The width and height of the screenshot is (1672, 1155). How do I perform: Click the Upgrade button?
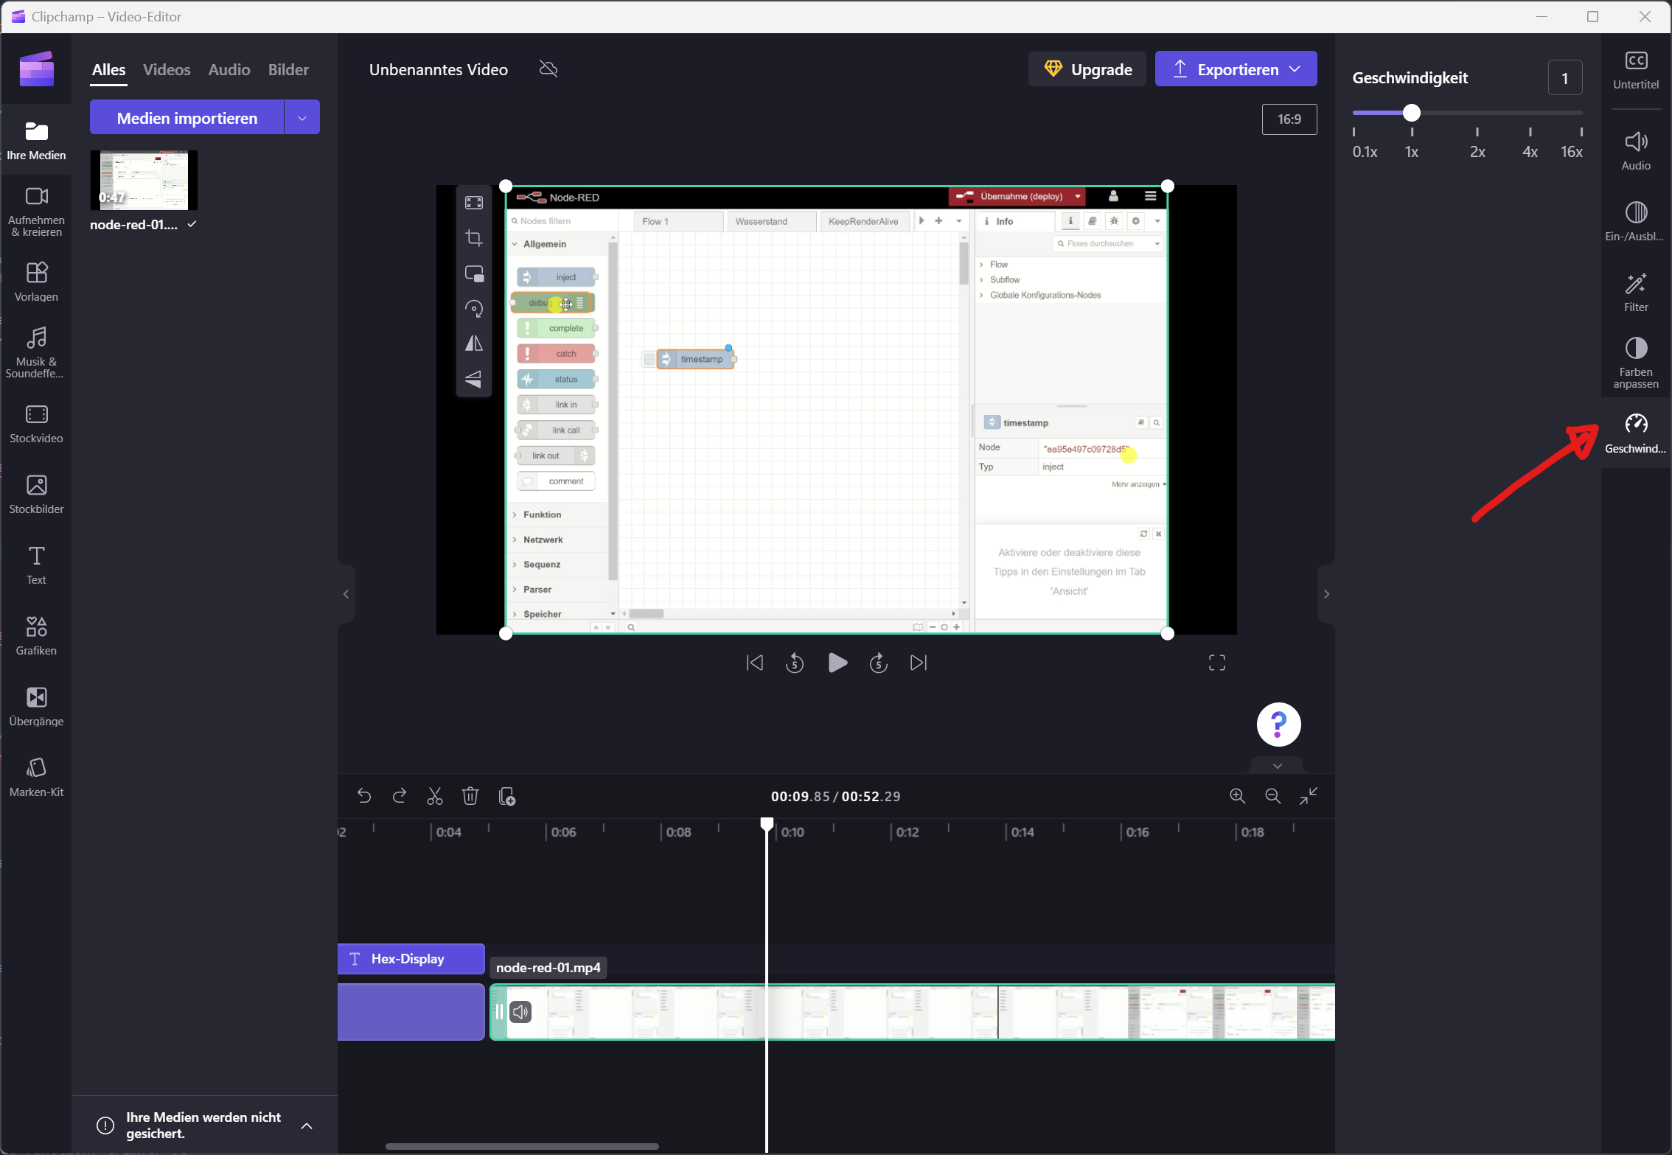click(x=1087, y=69)
